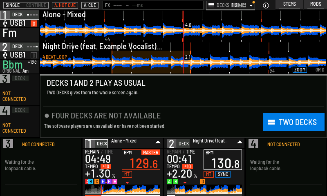The width and height of the screenshot is (327, 196).
Task: Toggle A. HOT CUE auto-load
Action: coord(65,5)
